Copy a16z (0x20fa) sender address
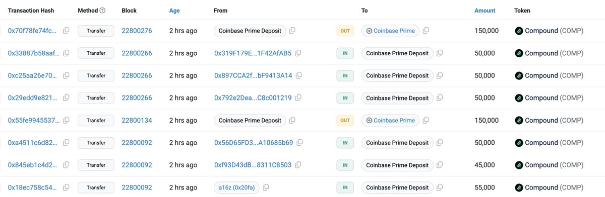The width and height of the screenshot is (605, 197). coord(266,187)
